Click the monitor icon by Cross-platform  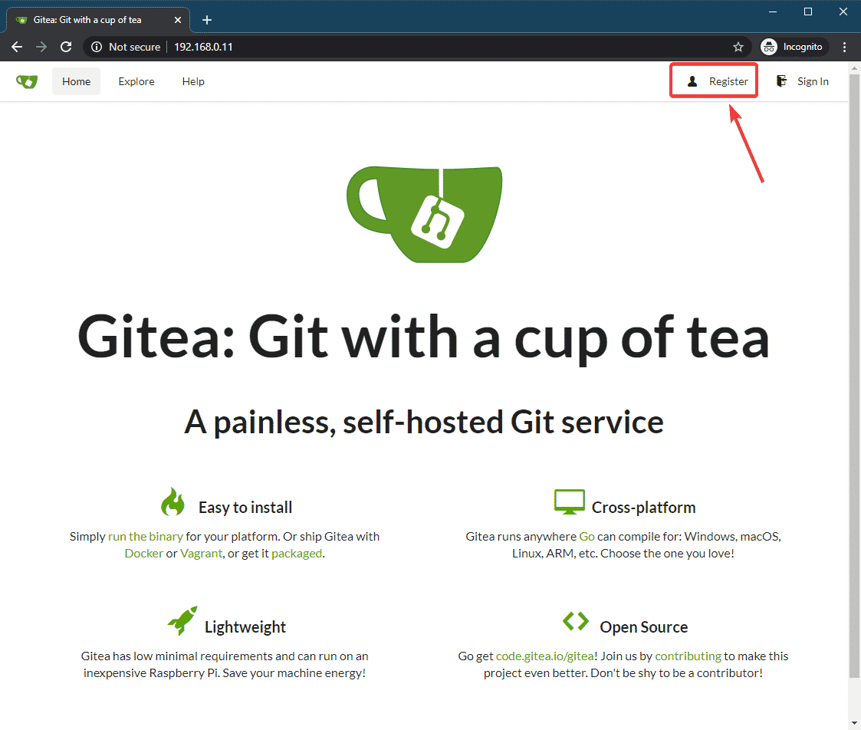(x=570, y=502)
